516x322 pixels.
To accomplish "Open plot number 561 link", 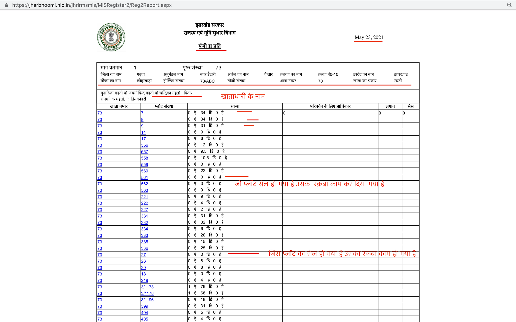I will 144,177.
